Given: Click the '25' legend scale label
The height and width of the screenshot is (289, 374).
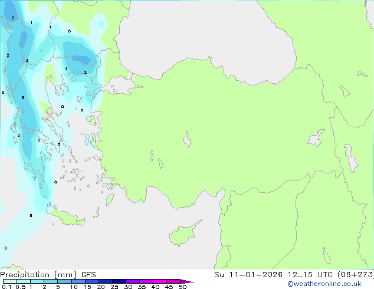Looking at the screenshot, I should [x=114, y=287].
